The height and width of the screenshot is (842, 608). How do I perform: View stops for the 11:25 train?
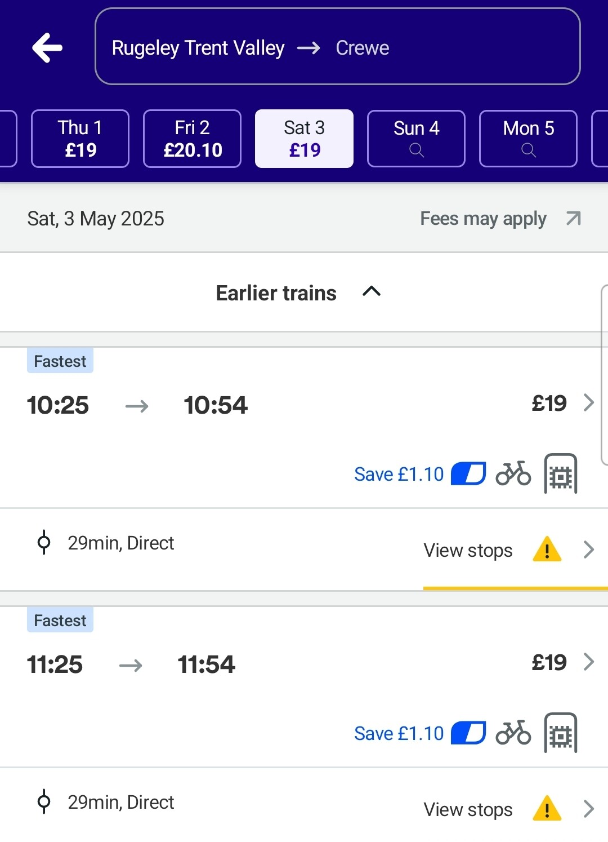coord(468,809)
